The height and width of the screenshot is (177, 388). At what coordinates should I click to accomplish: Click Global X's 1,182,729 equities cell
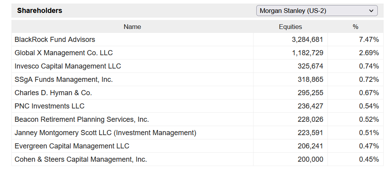click(307, 53)
